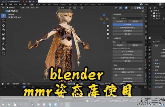The image size is (165, 107).
Task: Open the Scene properties tab icon
Action: click(150, 57)
